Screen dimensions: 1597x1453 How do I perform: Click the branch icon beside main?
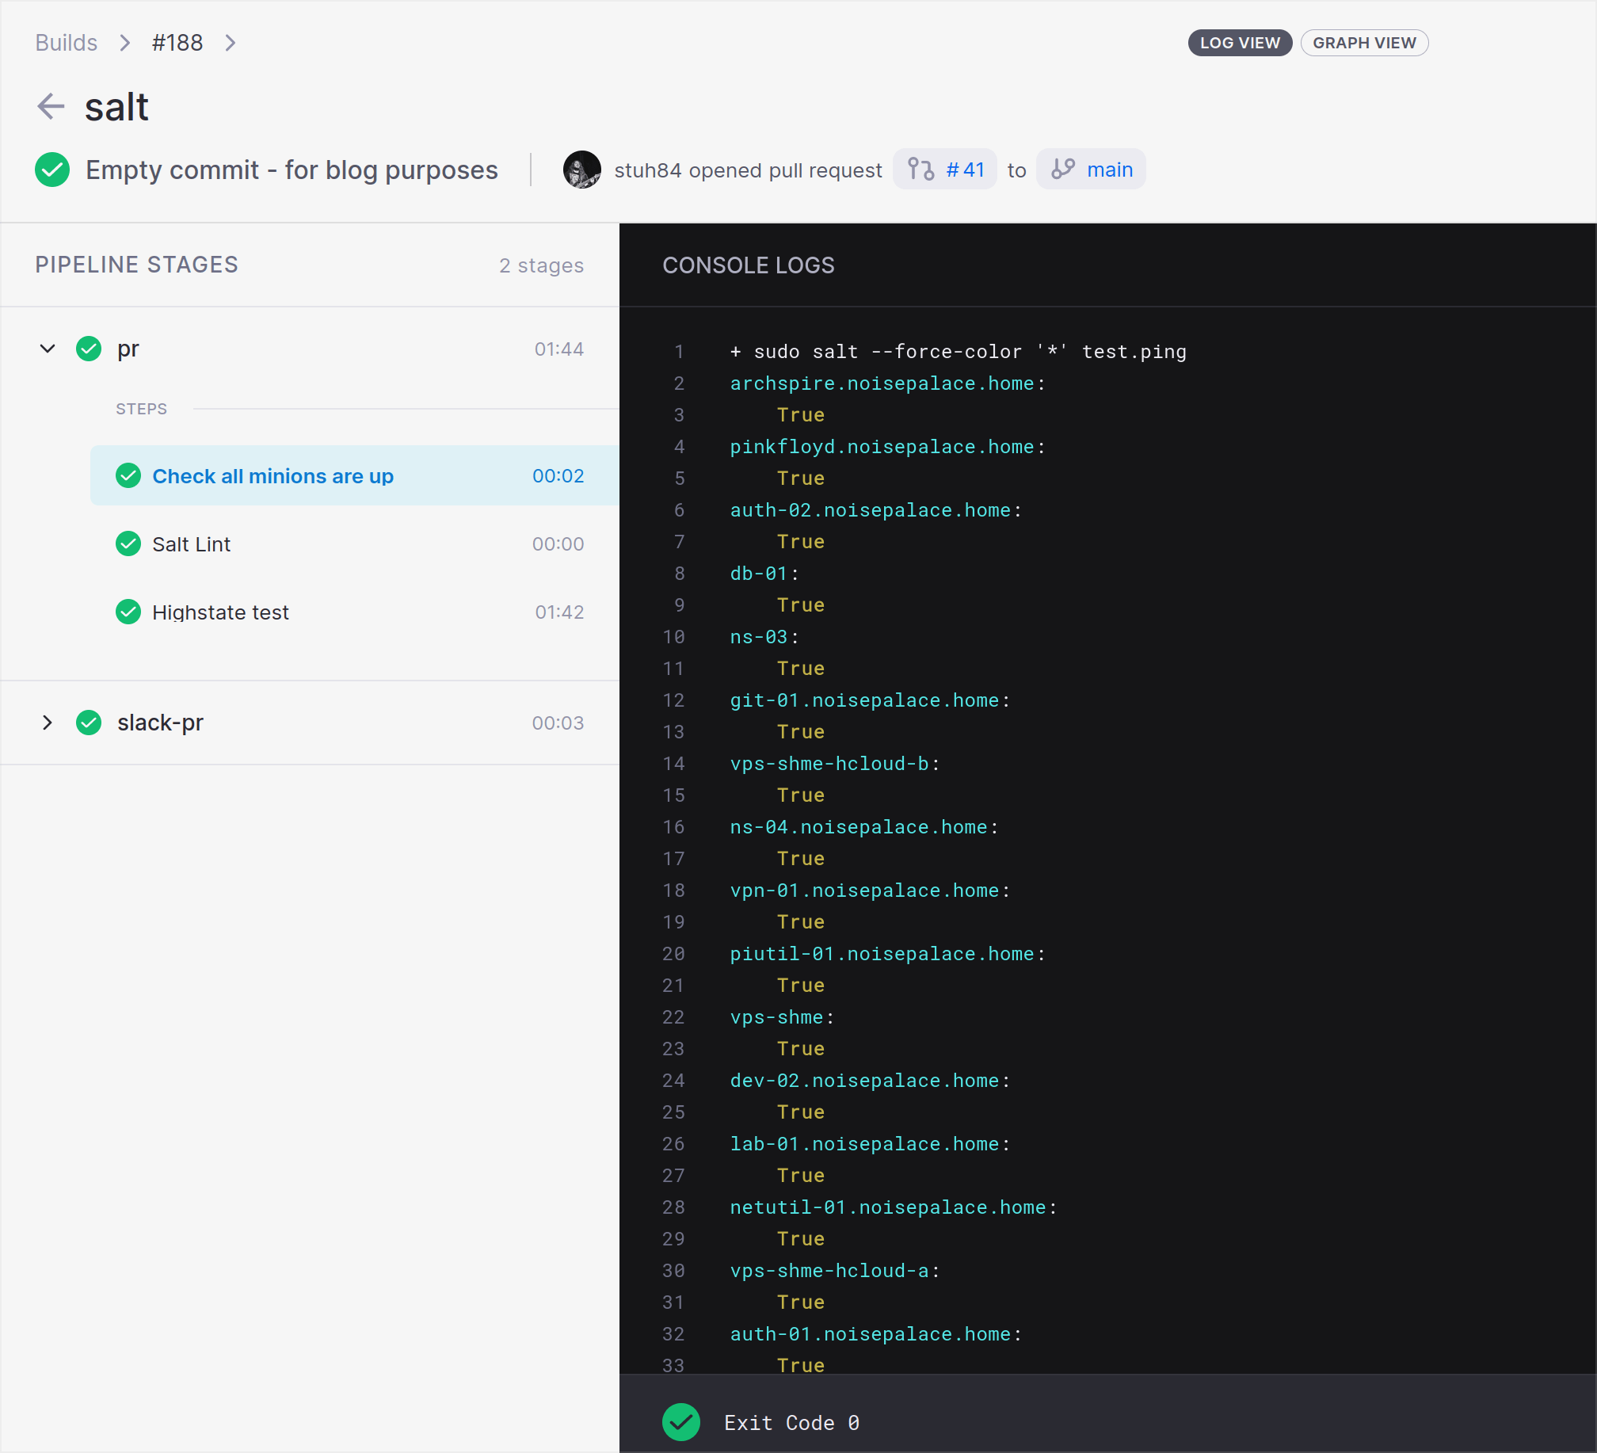[x=1062, y=170]
